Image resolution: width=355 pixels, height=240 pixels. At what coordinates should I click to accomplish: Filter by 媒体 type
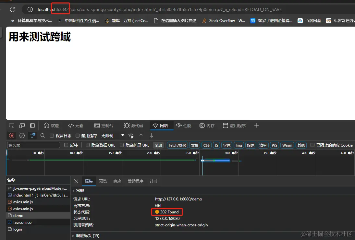(x=251, y=145)
